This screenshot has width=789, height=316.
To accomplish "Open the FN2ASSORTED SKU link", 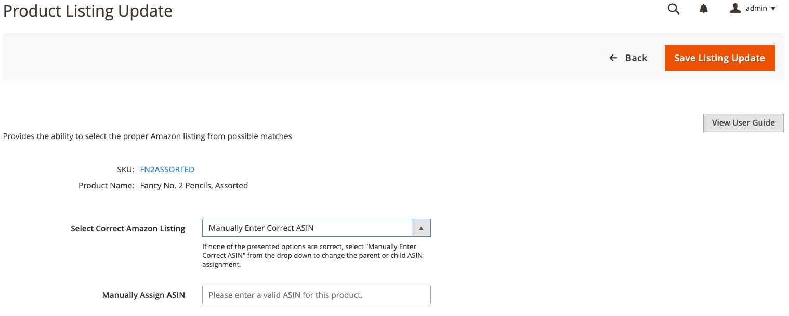I will (167, 169).
